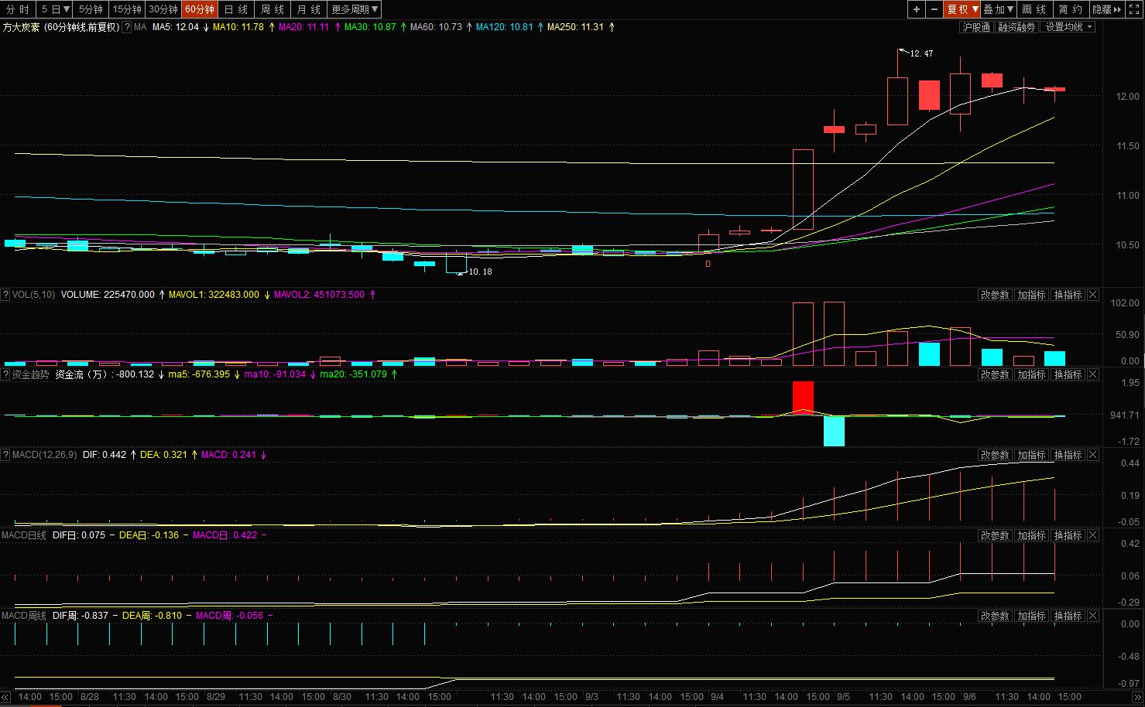1145x707 pixels.
Task: Click the MA10: 11.78 label
Action: pos(238,27)
